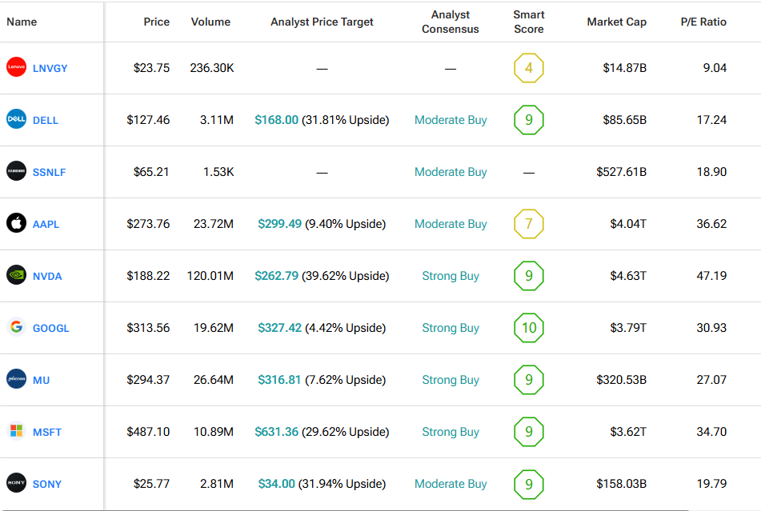Click LNVGY's Smart Score 4 badge
The width and height of the screenshot is (761, 511).
(528, 68)
